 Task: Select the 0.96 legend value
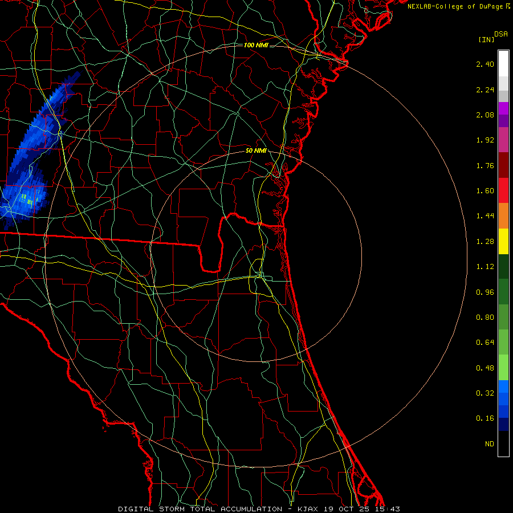pos(485,292)
